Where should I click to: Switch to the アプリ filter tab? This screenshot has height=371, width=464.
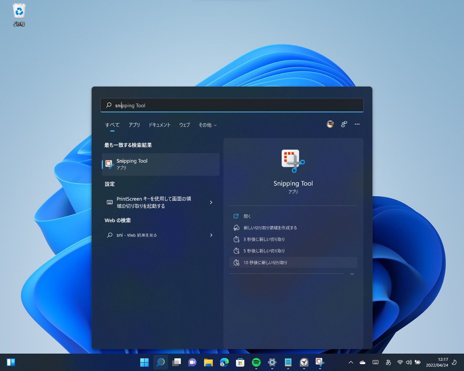134,125
